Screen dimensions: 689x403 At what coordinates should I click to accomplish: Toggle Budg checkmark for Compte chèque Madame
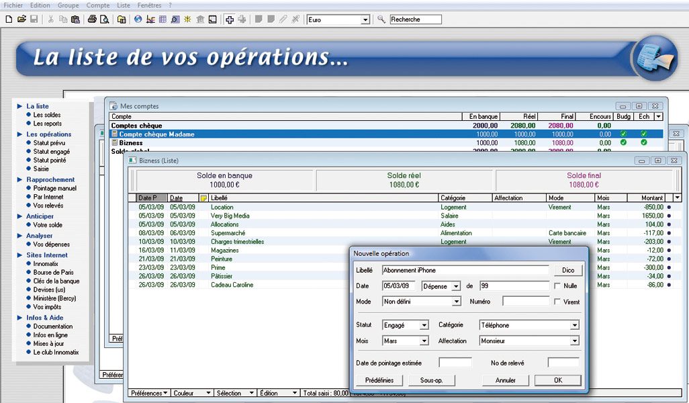[x=623, y=134]
